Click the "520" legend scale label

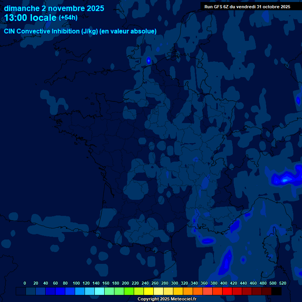click(282, 283)
